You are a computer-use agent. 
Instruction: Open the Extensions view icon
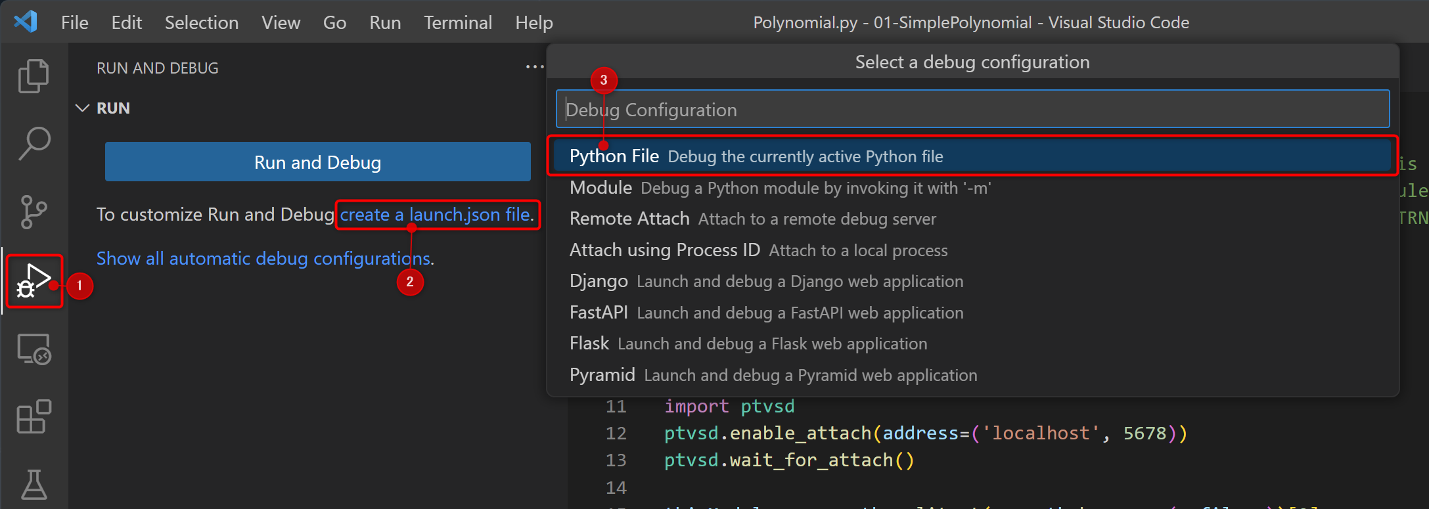tap(34, 417)
